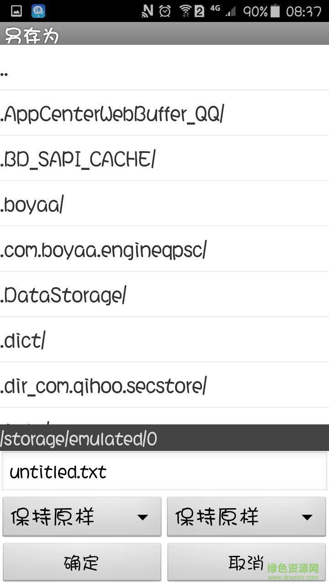Open the right 保持原样 dropdown
Screen dimensions: 329x586
tap(247, 517)
